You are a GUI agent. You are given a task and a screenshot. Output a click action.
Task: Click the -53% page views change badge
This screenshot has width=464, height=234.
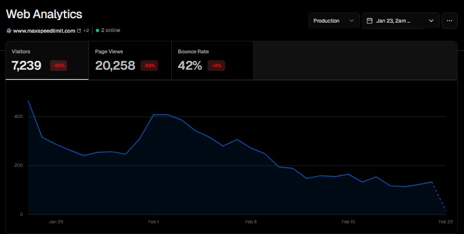coord(149,65)
